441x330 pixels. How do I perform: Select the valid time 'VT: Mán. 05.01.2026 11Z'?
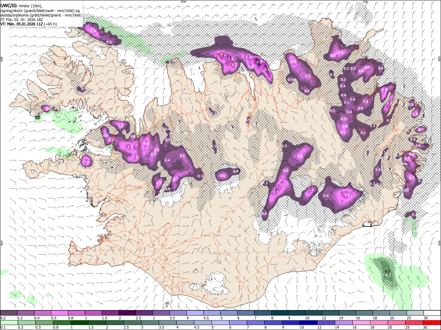(x=21, y=24)
